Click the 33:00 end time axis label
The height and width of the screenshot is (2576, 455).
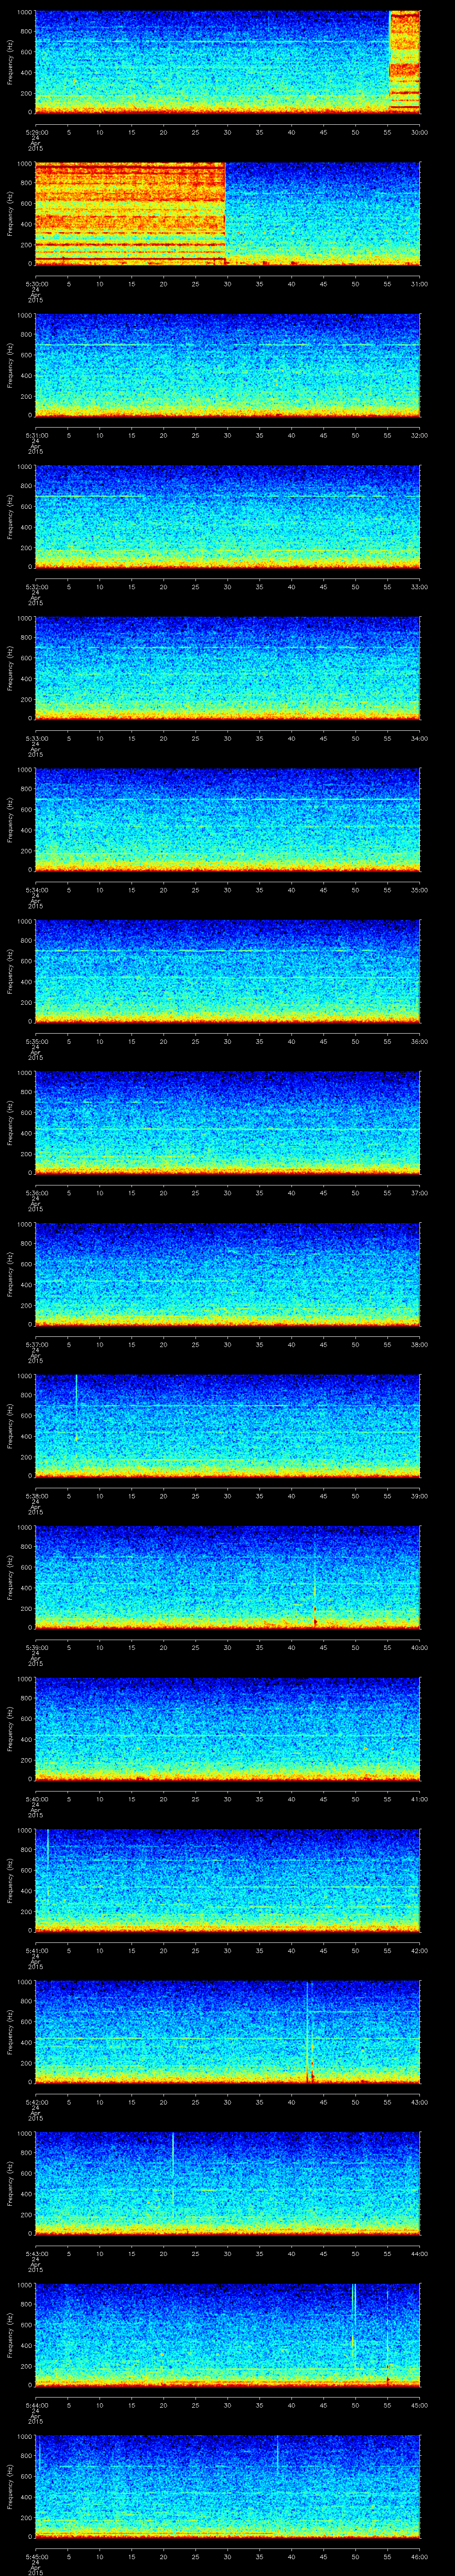pyautogui.click(x=419, y=587)
